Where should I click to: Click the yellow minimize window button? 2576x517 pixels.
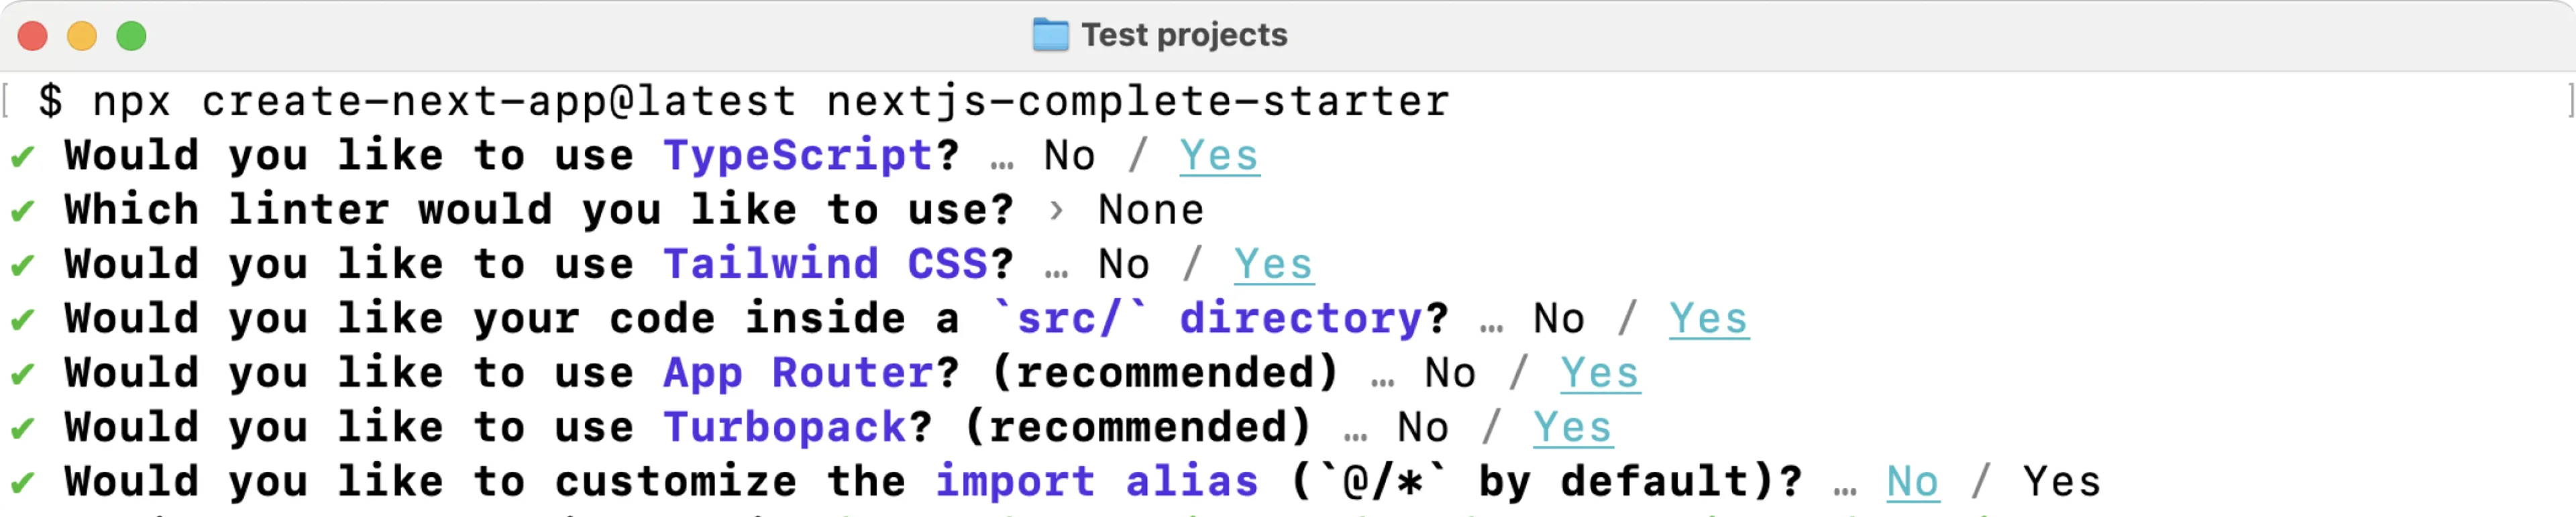click(82, 36)
